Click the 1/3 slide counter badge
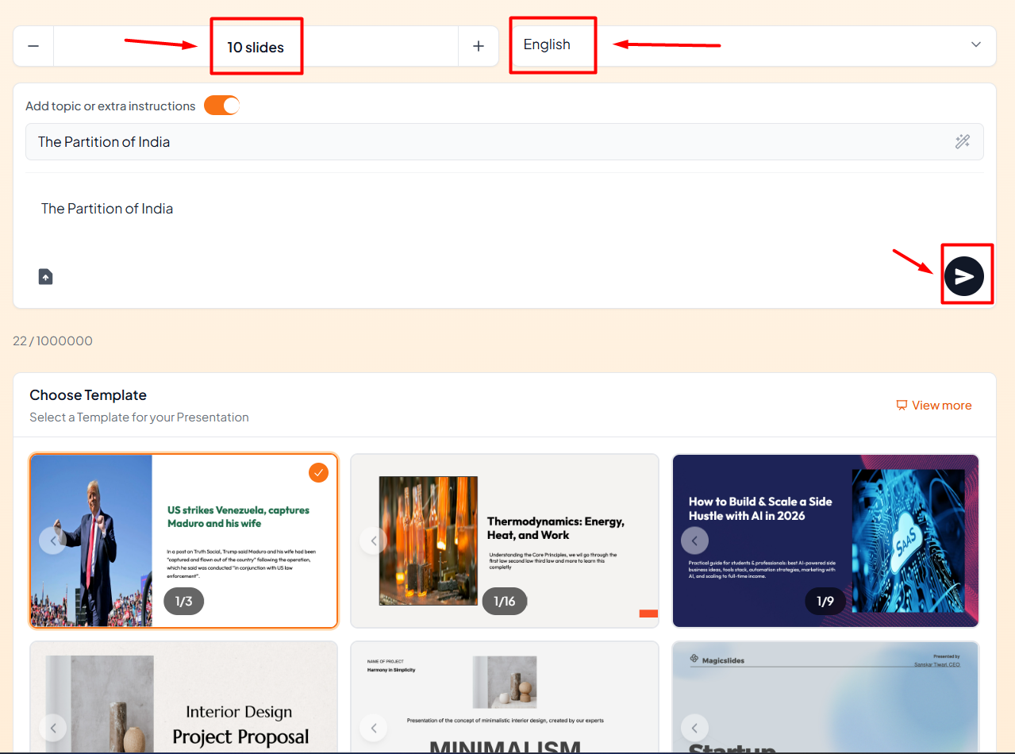The height and width of the screenshot is (754, 1015). coord(184,602)
